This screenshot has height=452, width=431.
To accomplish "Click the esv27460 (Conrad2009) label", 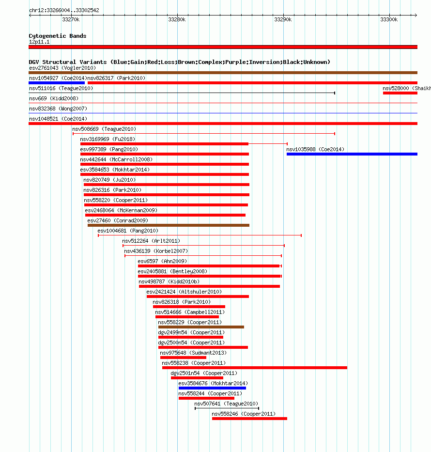I will coord(118,220).
